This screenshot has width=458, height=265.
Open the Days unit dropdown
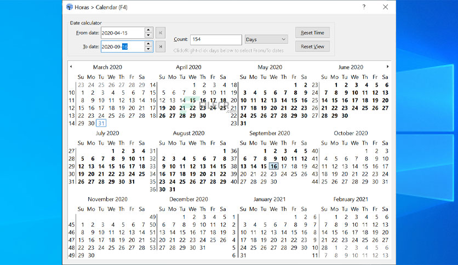coord(266,39)
